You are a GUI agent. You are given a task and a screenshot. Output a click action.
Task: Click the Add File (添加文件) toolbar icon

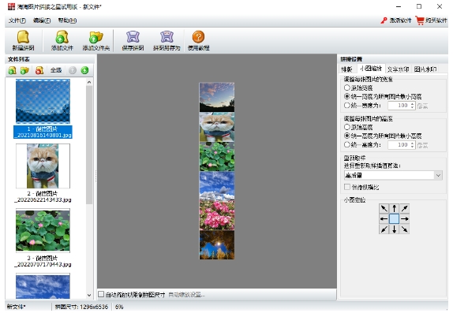tap(62, 37)
